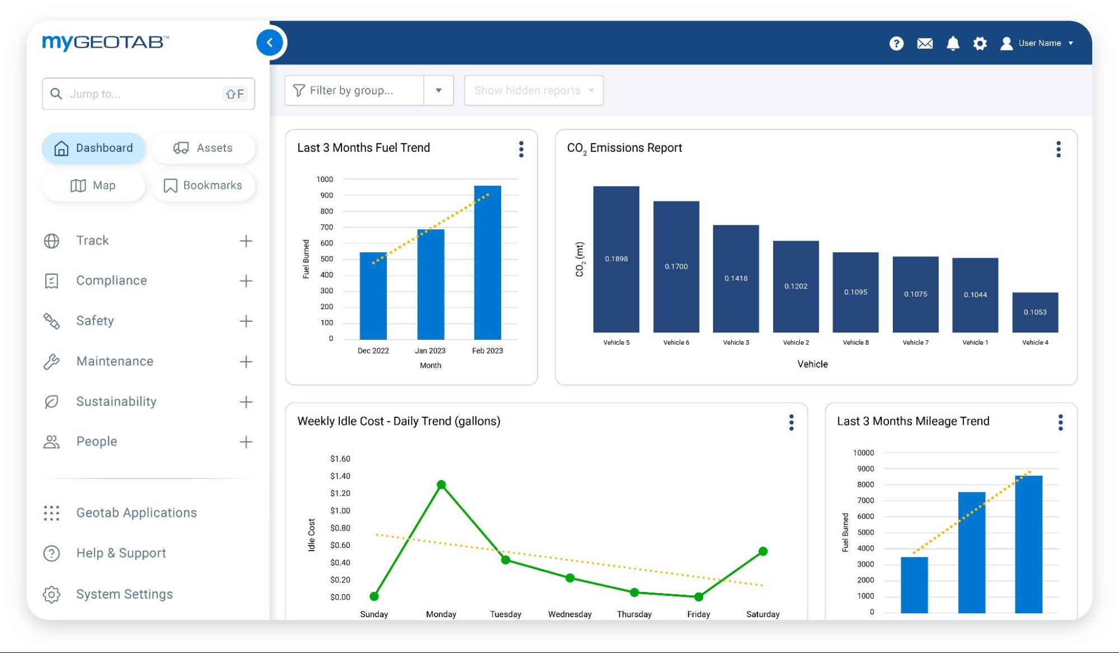Open Bookmarks
The width and height of the screenshot is (1119, 653).
[x=203, y=185]
